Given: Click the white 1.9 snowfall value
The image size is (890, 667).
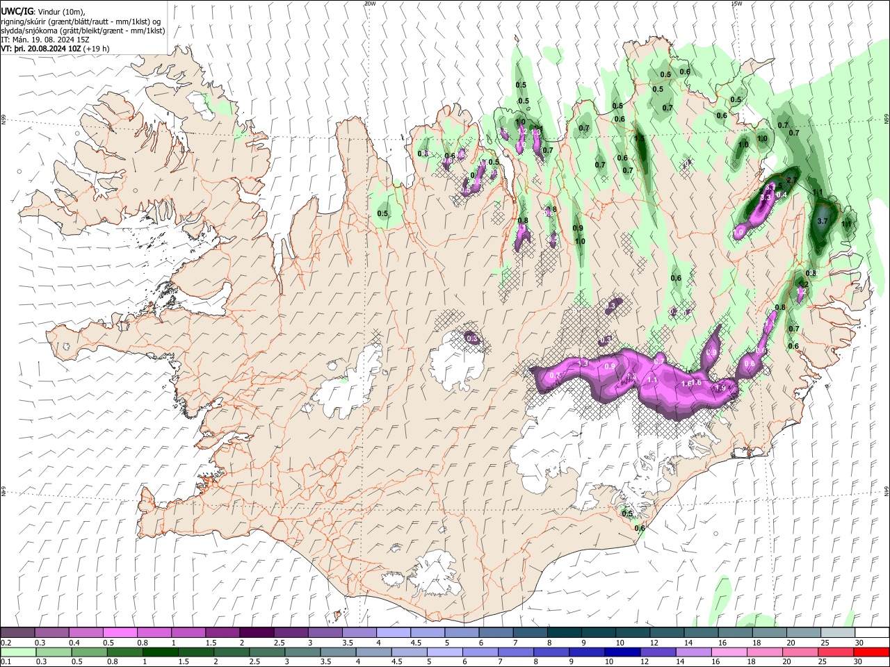Looking at the screenshot, I should click(720, 388).
